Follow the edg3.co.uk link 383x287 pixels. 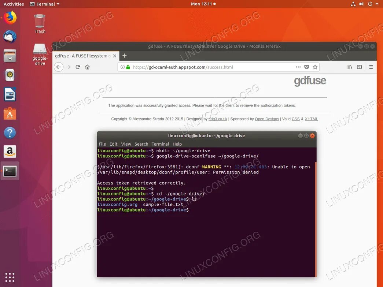(x=218, y=119)
